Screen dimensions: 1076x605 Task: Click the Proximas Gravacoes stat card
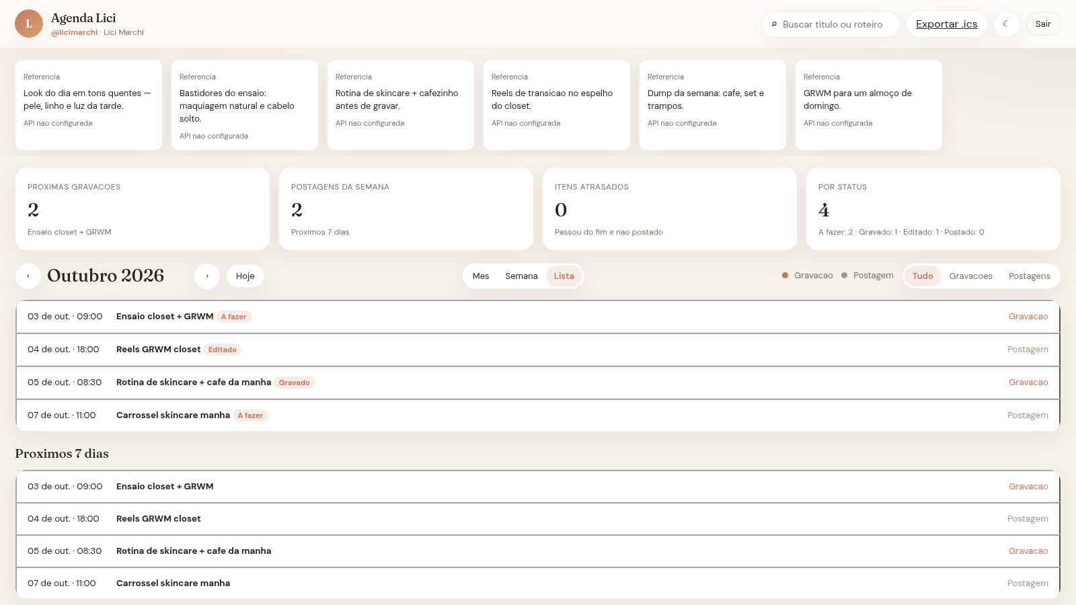[x=143, y=209]
